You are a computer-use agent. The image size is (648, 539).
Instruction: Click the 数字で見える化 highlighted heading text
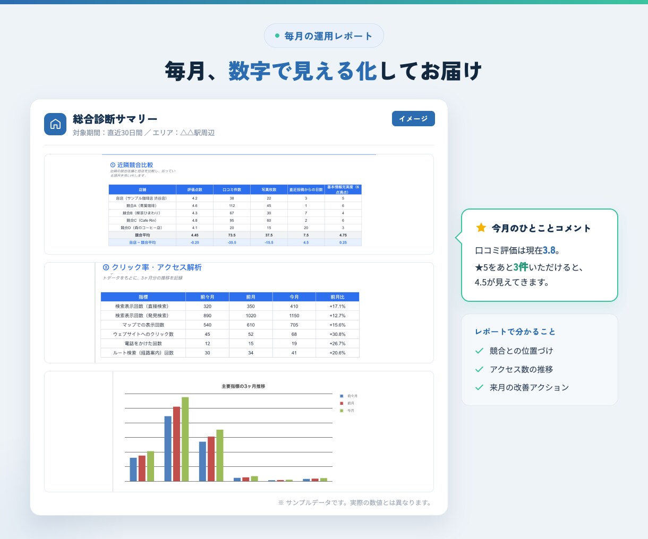click(x=303, y=71)
